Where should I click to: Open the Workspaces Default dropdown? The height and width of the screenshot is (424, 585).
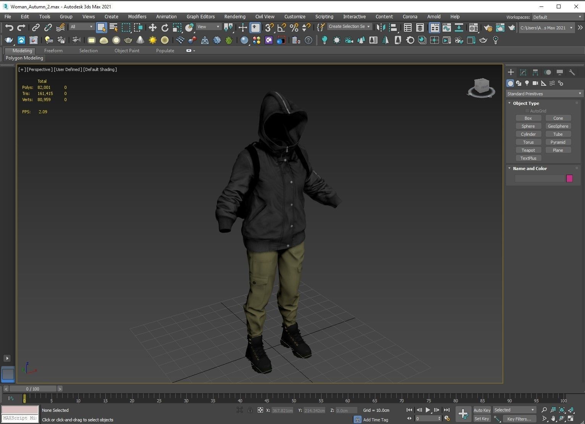tap(558, 17)
